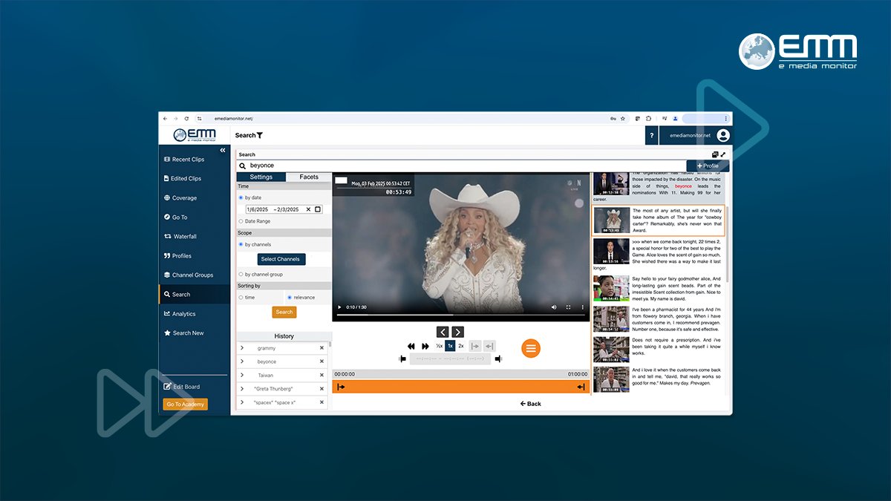Expand the "Greta Thunberg" history entry
891x501 pixels.
tap(242, 389)
